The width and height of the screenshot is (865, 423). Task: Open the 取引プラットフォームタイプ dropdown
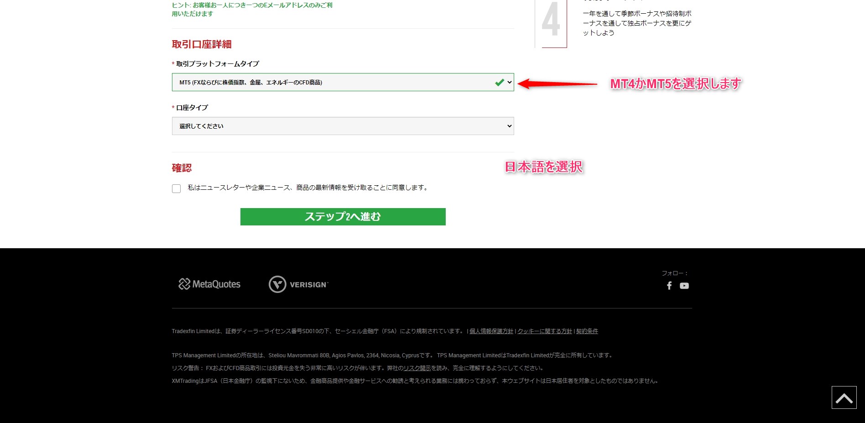click(x=343, y=82)
